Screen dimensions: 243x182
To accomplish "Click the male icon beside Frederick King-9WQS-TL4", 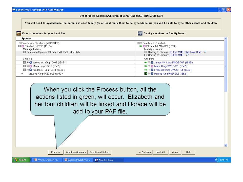I will tap(152, 70).
